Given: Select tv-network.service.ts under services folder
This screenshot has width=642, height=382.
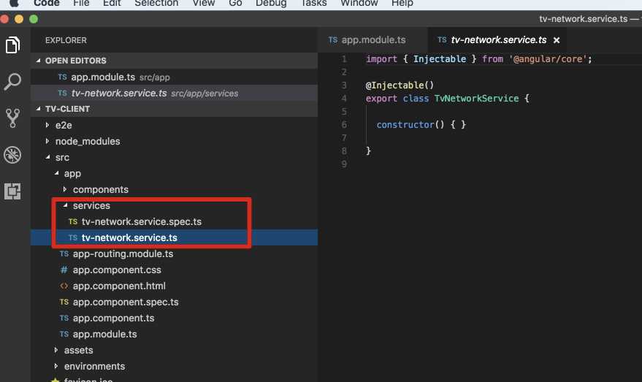Looking at the screenshot, I should (x=174, y=237).
